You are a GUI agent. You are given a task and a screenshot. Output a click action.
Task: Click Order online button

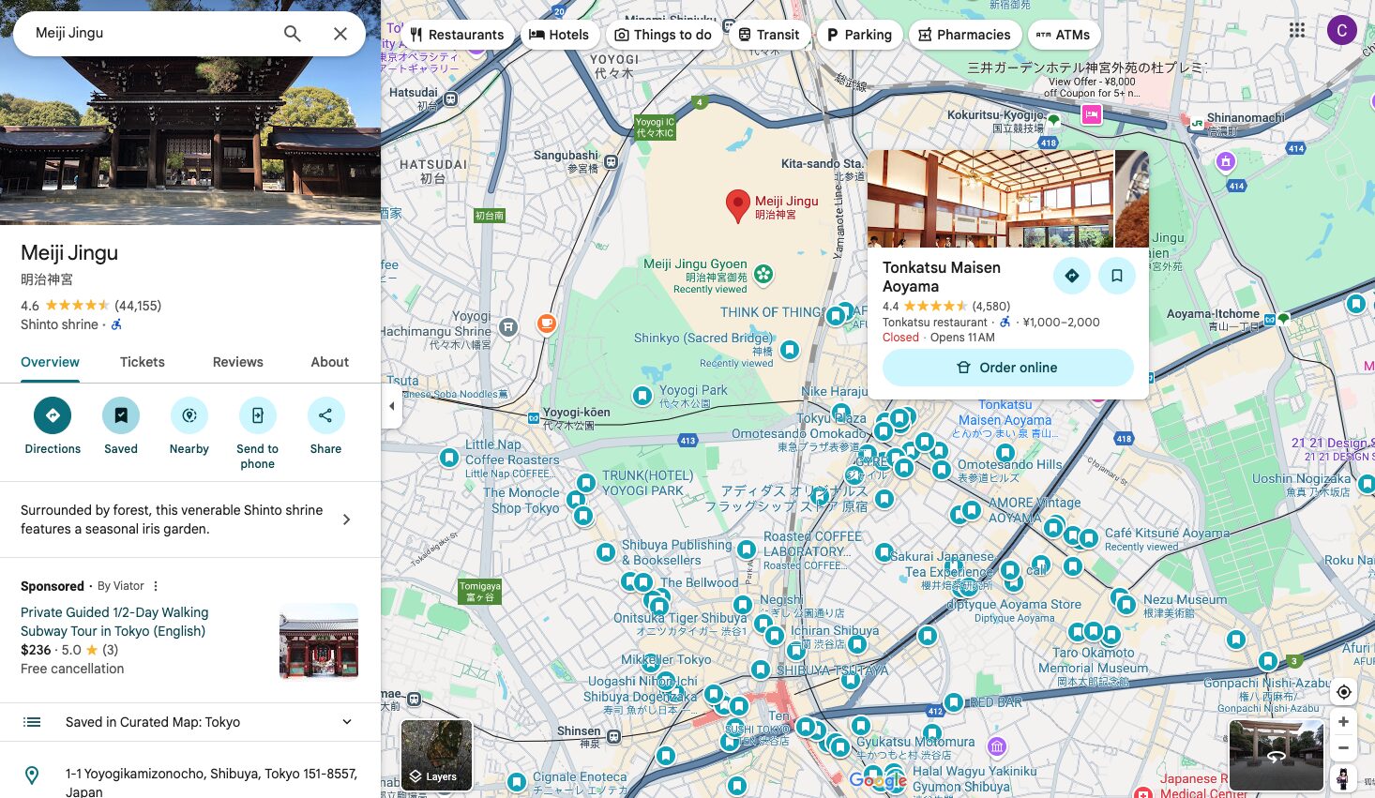click(1008, 368)
